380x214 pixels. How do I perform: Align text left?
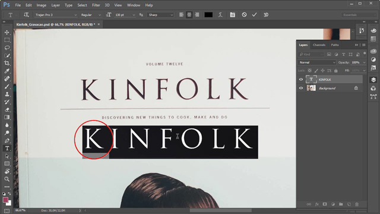tap(181, 15)
